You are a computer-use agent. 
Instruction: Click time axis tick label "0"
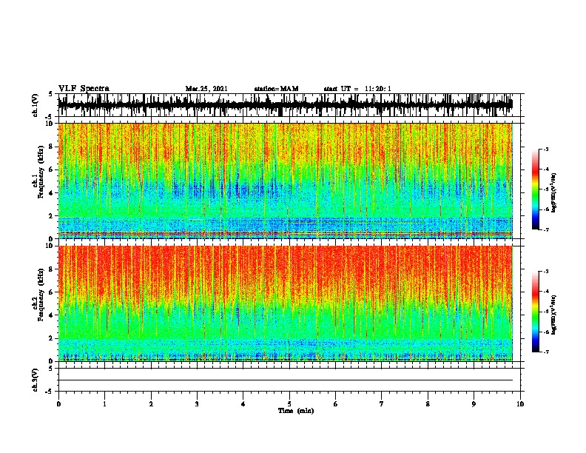coord(58,404)
